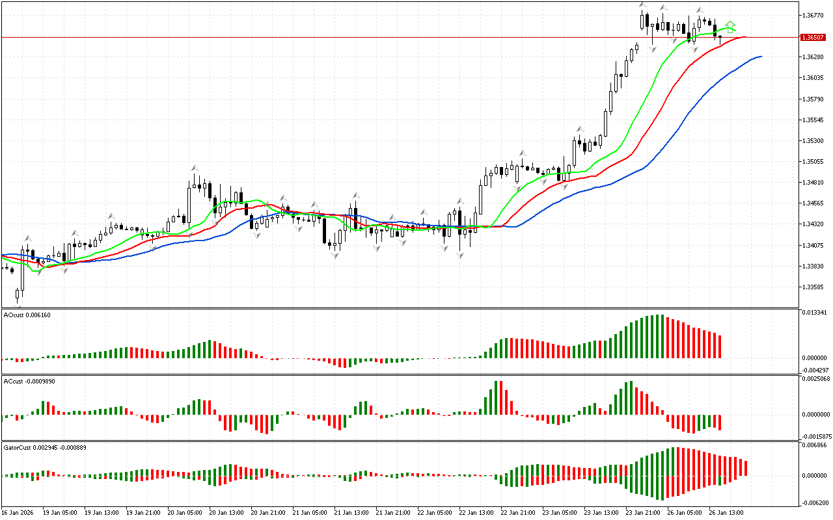The width and height of the screenshot is (833, 520).
Task: Click the green up-arrow signal near latest candle
Action: (x=731, y=26)
